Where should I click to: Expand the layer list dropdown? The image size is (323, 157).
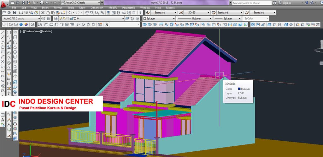click(x=123, y=19)
